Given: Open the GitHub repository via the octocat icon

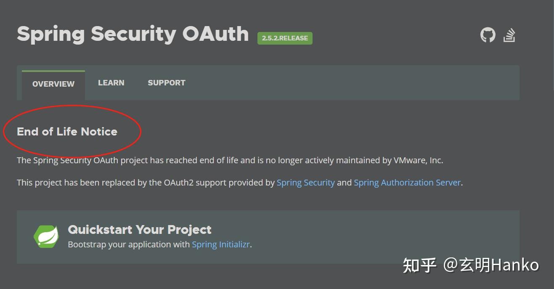Looking at the screenshot, I should (488, 35).
